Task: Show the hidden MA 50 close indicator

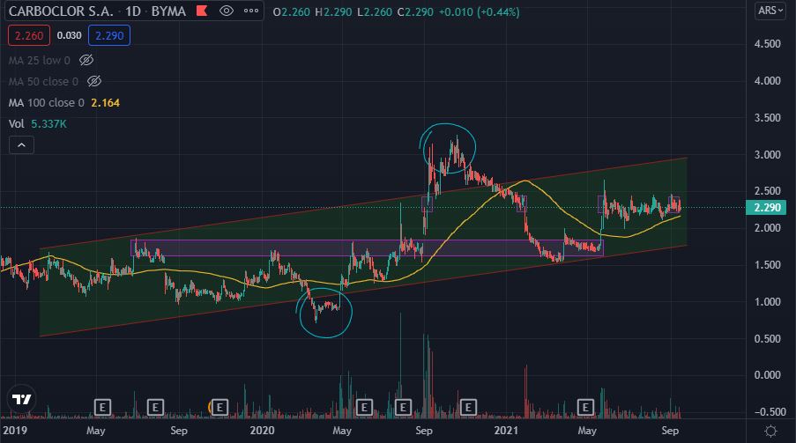Action: [94, 81]
